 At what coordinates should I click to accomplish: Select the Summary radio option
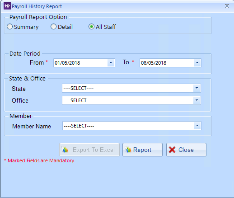click(x=9, y=27)
